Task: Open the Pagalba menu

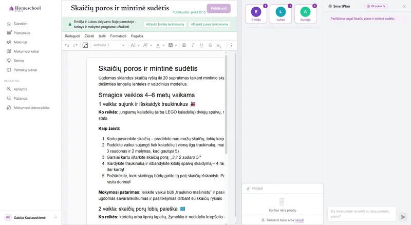Action: tap(137, 36)
